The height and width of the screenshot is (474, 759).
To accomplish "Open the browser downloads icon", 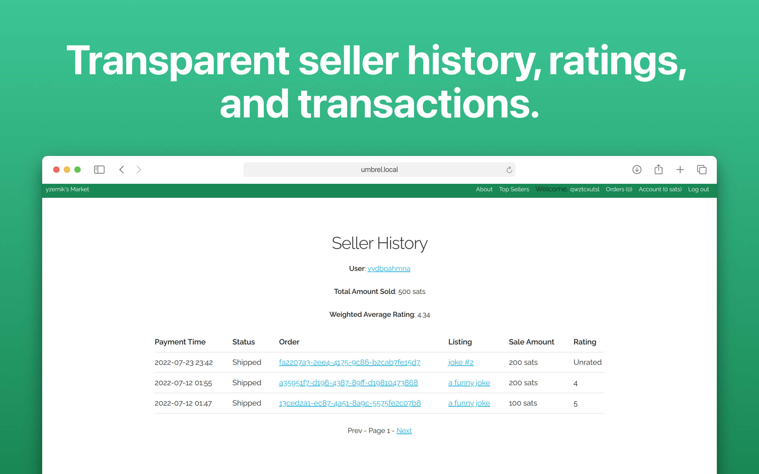I will (x=637, y=170).
